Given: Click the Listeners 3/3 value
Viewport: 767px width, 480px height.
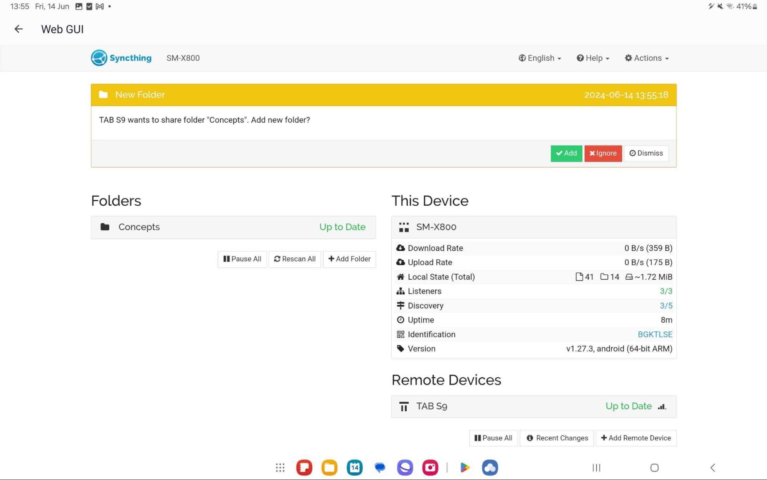Looking at the screenshot, I should click(666, 291).
